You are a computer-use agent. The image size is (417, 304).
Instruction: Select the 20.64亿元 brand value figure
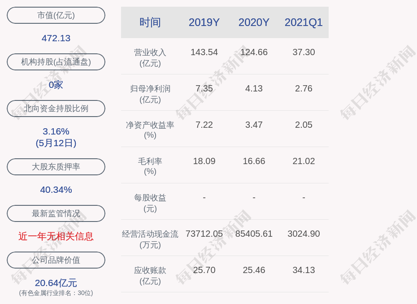(x=56, y=283)
